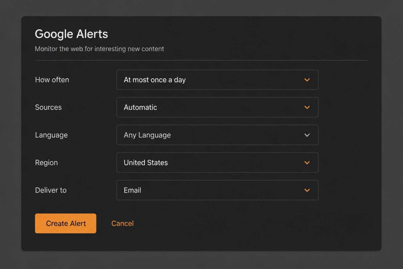Click the chevron arrow in Deliver to field
403x269 pixels.
[307, 190]
